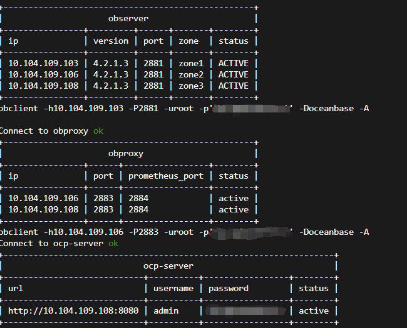The width and height of the screenshot is (407, 328).
Task: Click the 'zone1' cell
Action: point(191,64)
